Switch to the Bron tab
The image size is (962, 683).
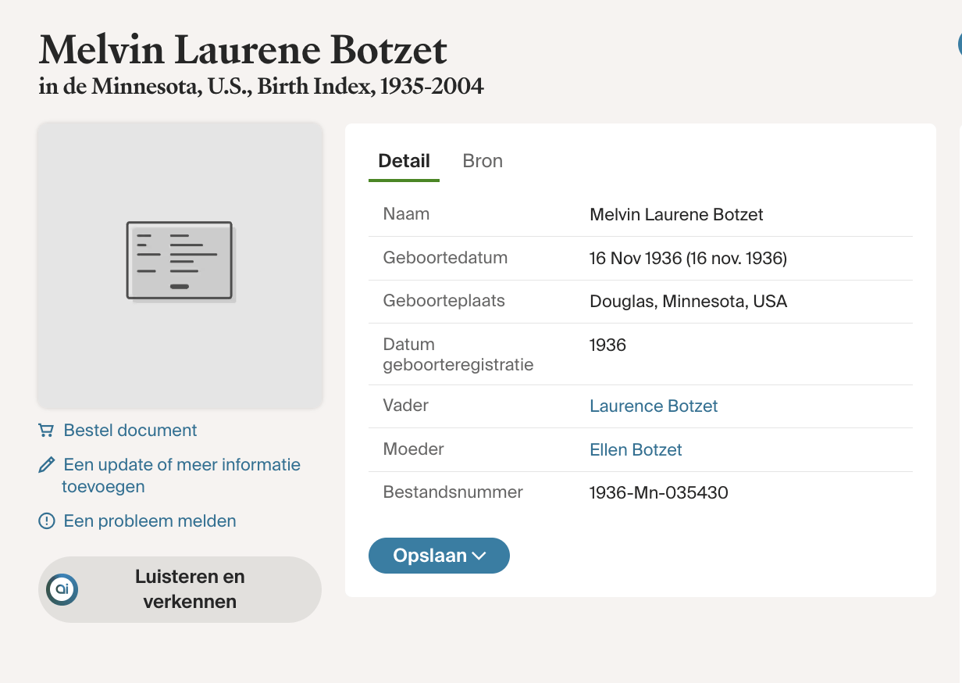point(483,161)
